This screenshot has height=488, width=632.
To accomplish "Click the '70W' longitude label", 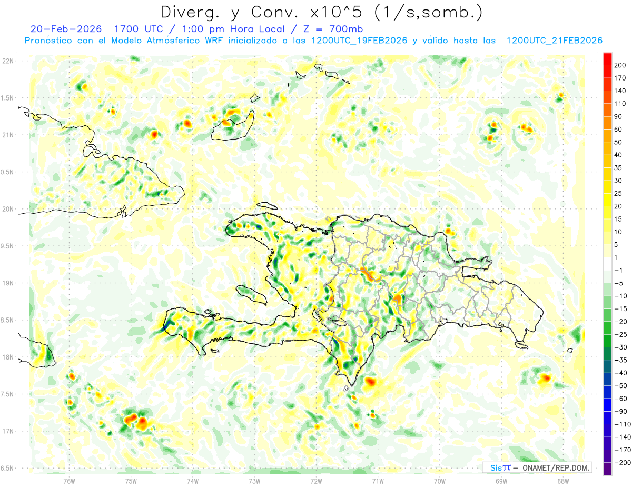I will (440, 481).
